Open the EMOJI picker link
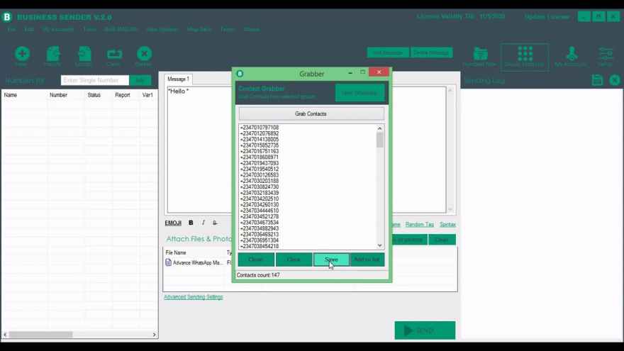Viewport: 624px width, 351px height. pyautogui.click(x=173, y=223)
